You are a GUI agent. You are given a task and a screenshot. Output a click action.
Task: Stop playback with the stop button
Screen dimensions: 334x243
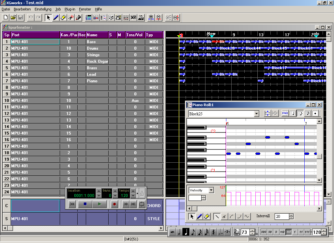pyautogui.click(x=85, y=204)
